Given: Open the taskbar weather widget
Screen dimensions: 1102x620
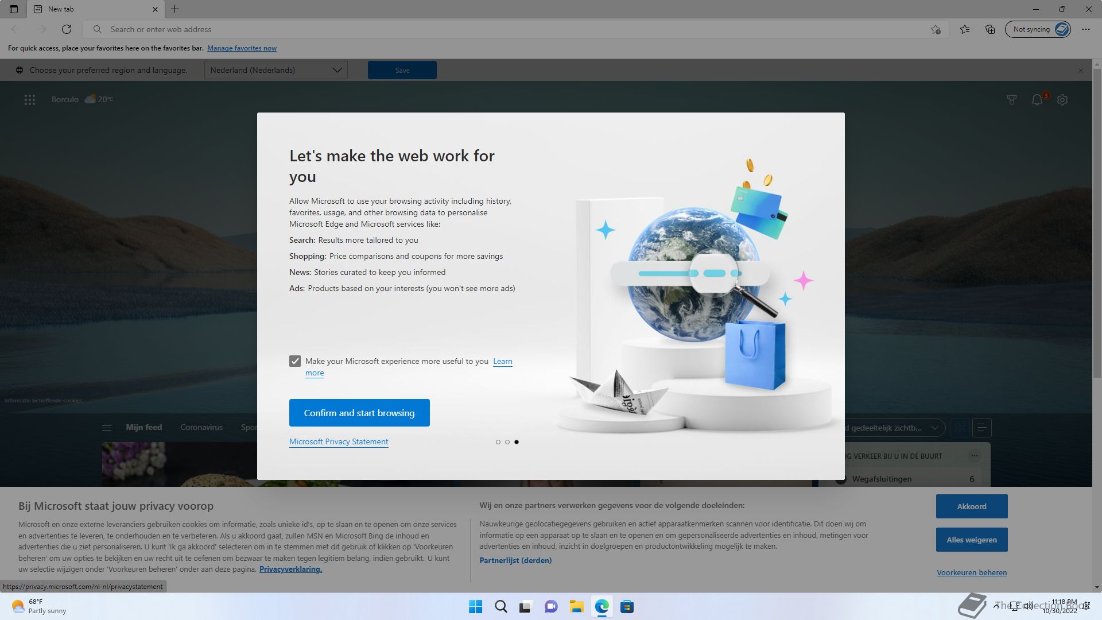Looking at the screenshot, I should click(39, 606).
